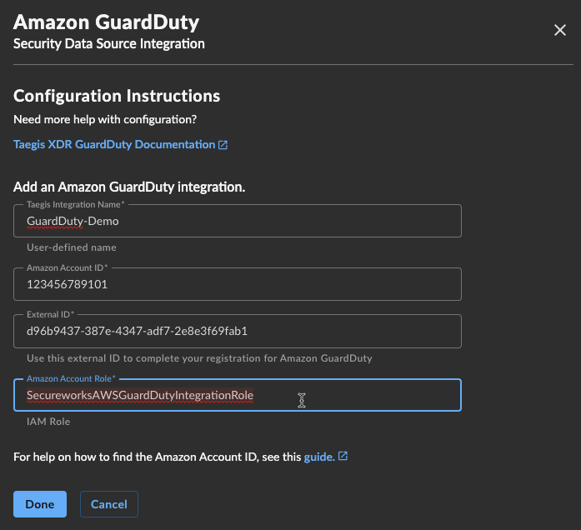The width and height of the screenshot is (581, 530).
Task: Click the external-link icon after the guide link
Action: click(343, 456)
